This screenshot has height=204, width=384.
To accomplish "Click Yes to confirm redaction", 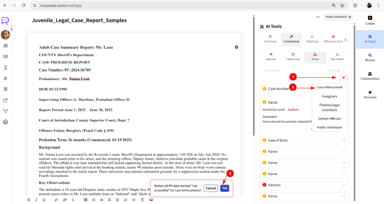I will [x=224, y=188].
